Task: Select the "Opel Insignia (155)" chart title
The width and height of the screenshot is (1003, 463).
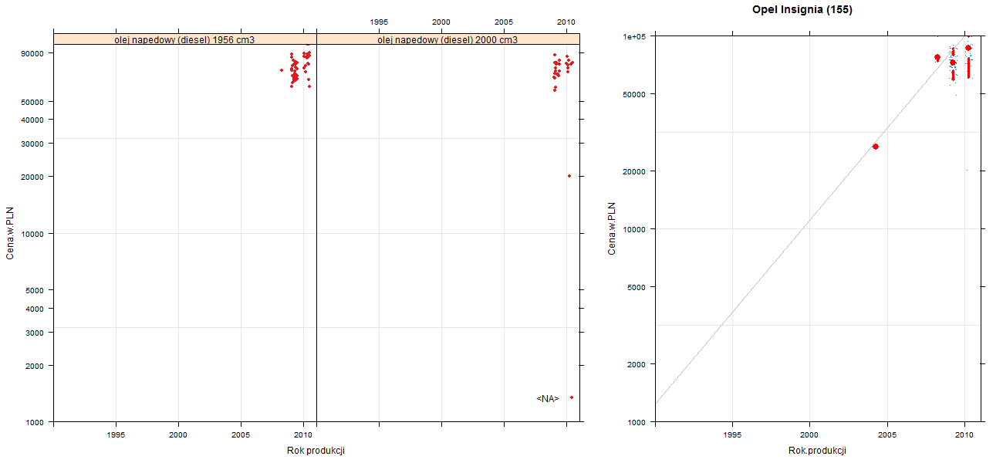Action: 802,10
